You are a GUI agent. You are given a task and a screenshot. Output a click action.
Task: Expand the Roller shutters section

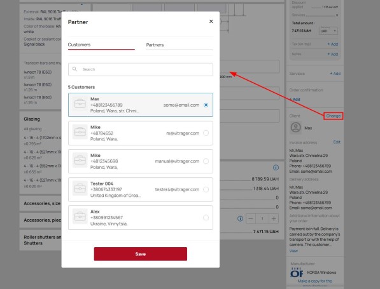coord(43,240)
